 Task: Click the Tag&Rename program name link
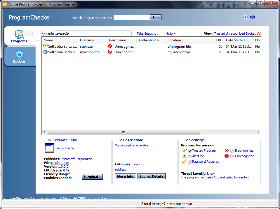coord(65,148)
